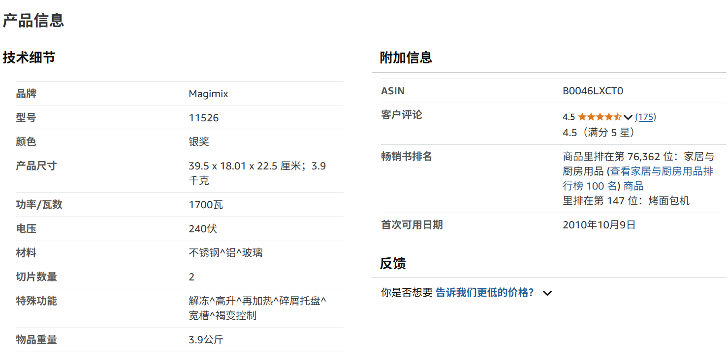728x361 pixels.
Task: Click the 附加信息 section heading
Action: pyautogui.click(x=406, y=58)
